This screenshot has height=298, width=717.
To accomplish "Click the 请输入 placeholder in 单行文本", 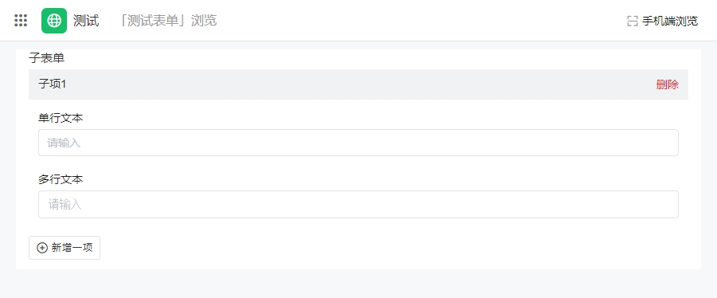I will point(64,143).
